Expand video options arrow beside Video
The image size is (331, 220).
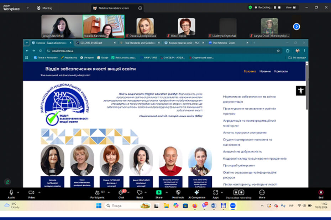pos(39,192)
